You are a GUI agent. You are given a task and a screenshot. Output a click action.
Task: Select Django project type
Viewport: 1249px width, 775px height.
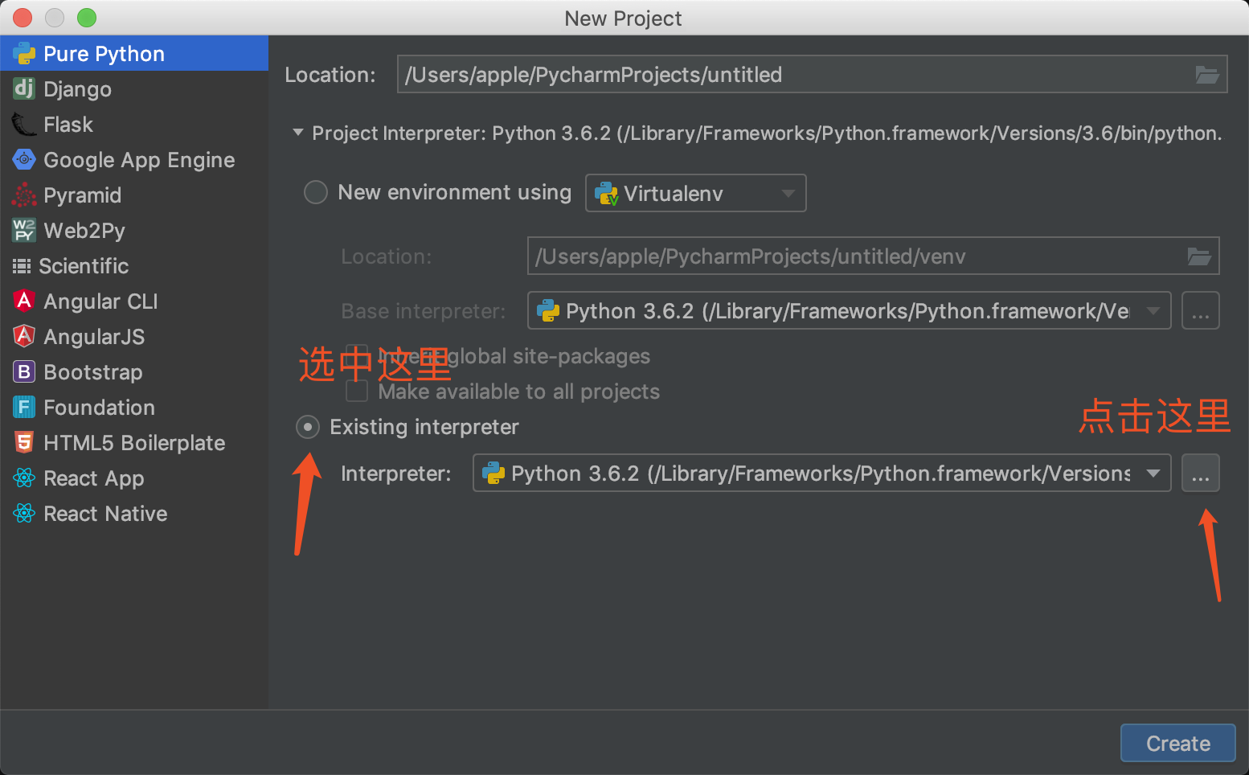[x=134, y=89]
